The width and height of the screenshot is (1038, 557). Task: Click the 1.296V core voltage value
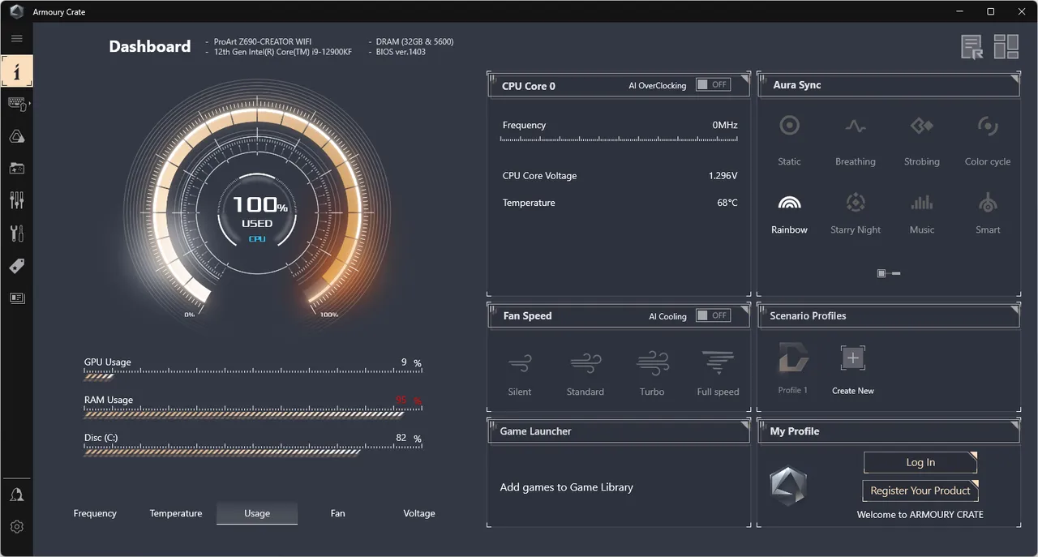[723, 175]
